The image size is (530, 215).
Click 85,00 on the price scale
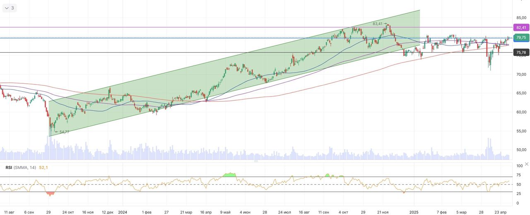point(521,18)
